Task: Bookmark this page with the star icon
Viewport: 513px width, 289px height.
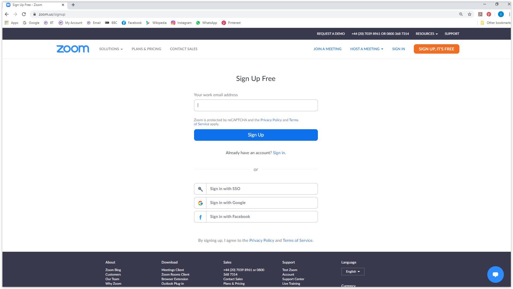Action: [470, 14]
